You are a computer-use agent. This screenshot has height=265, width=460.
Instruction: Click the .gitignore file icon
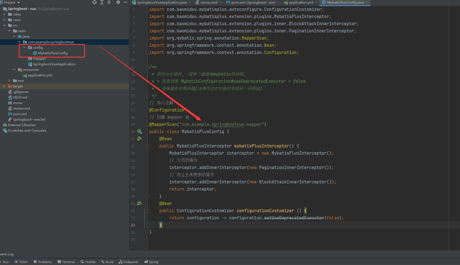tap(10, 92)
